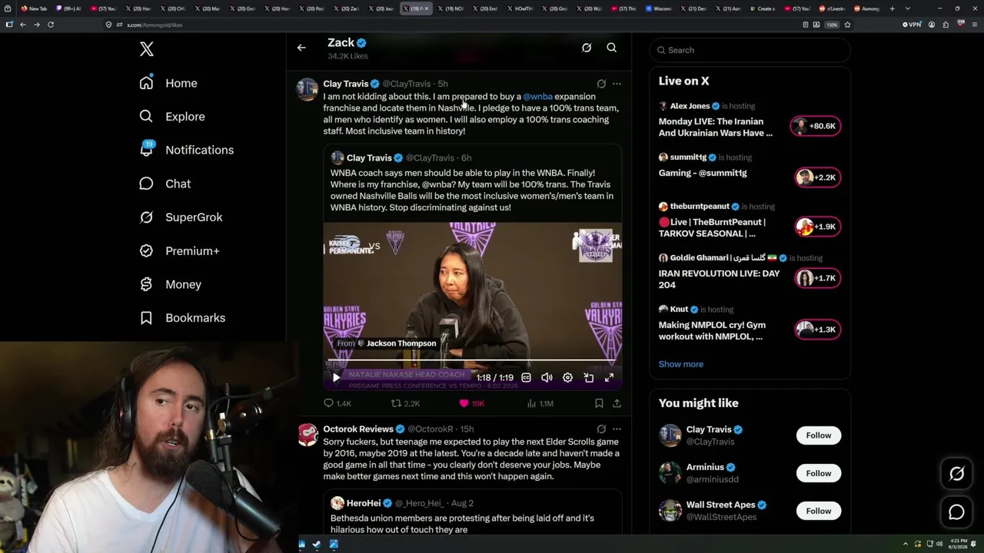Click the Grok icon on Clay Travis's post
Screen dimensions: 984x553
click(x=601, y=84)
